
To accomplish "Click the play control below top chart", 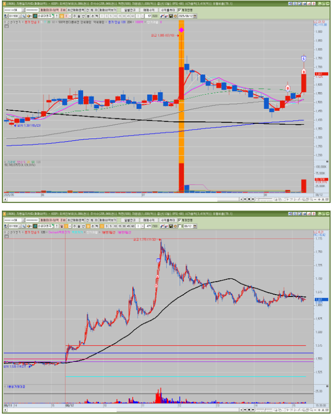I will [x=241, y=199].
